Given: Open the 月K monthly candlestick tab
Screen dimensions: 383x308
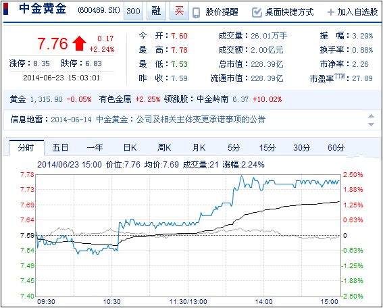Looking at the screenshot, I should pyautogui.click(x=199, y=148).
